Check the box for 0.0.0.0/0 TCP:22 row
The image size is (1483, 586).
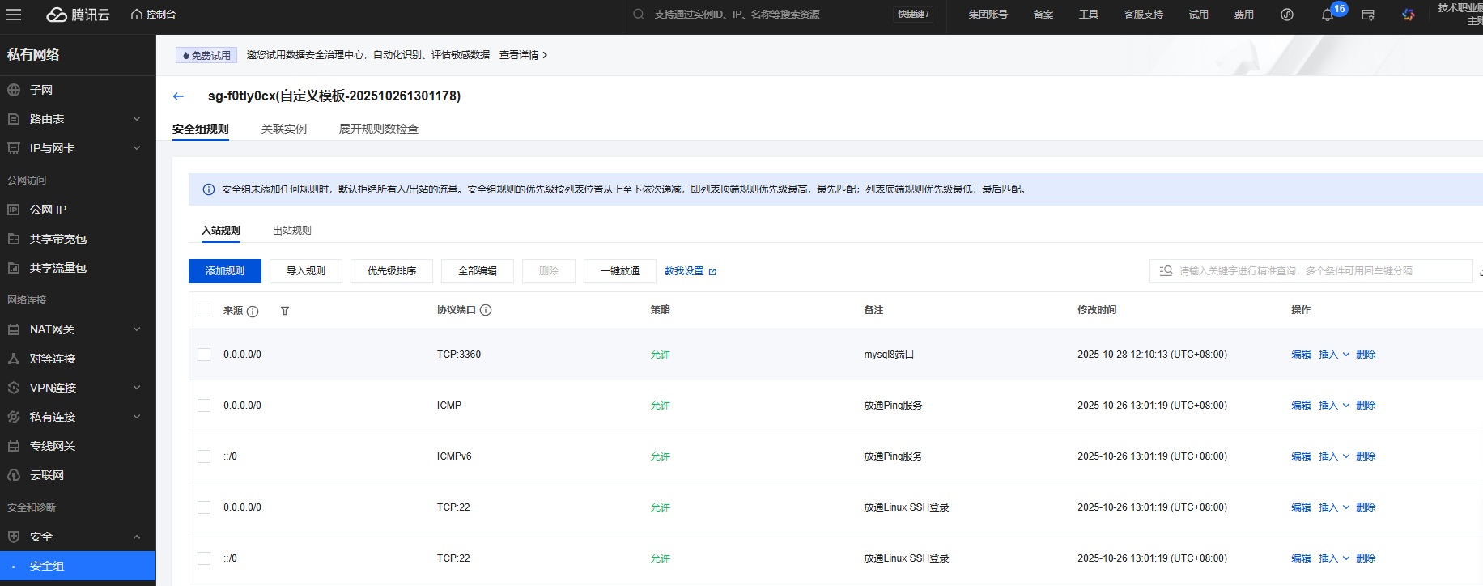click(204, 507)
